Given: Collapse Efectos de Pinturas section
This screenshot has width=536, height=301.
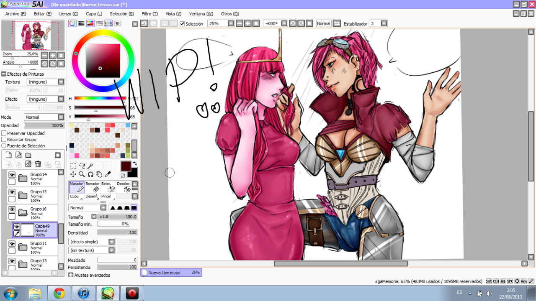Looking at the screenshot, I should 3,74.
